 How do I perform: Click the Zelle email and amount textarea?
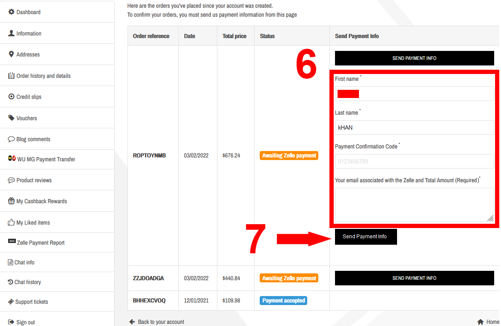(x=413, y=204)
